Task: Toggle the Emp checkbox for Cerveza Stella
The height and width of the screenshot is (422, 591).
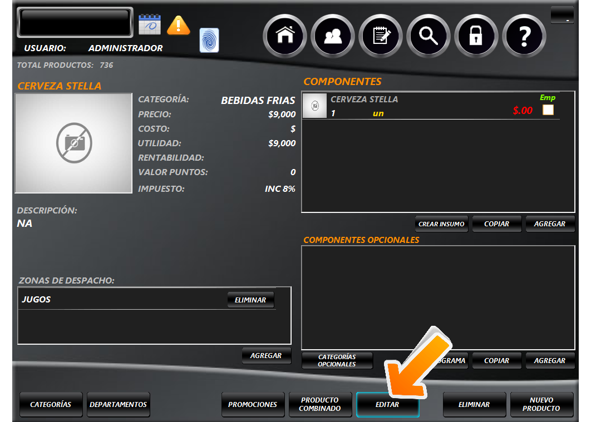Action: pos(548,110)
